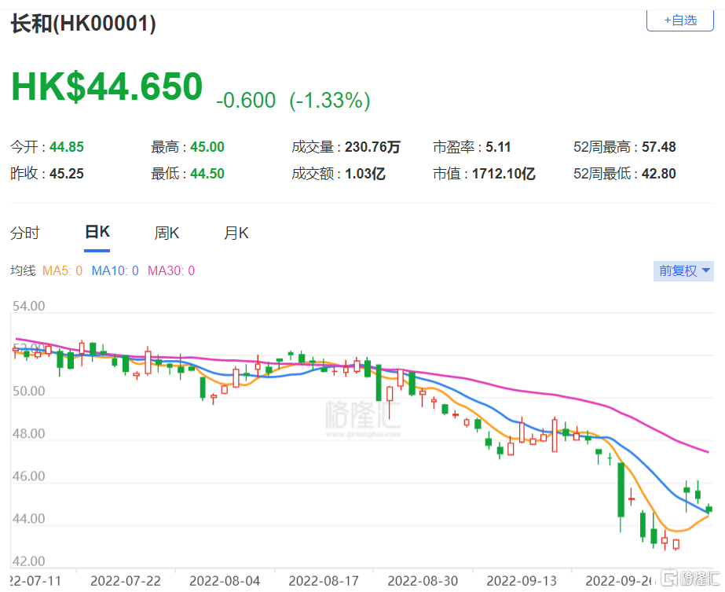725x592 pixels.
Task: Click the 2022-08-17 date axis label
Action: (324, 581)
